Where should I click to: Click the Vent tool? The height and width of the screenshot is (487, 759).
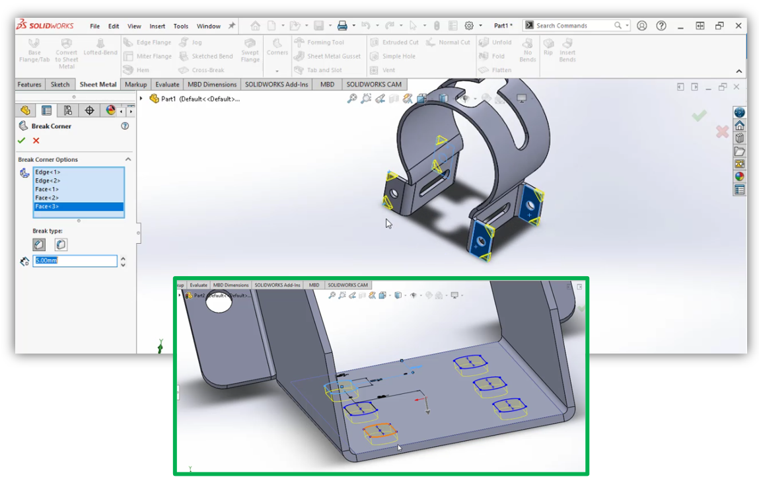383,69
